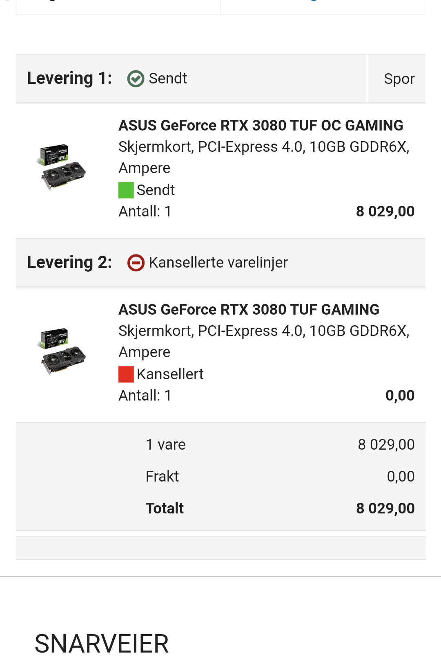Click the red Kansellert status square
The image size is (441, 664).
pyautogui.click(x=126, y=374)
